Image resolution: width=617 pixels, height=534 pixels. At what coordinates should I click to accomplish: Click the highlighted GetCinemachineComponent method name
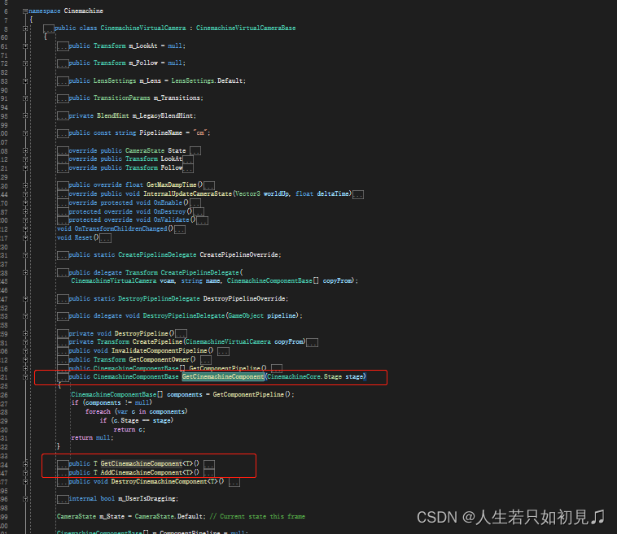tap(223, 377)
